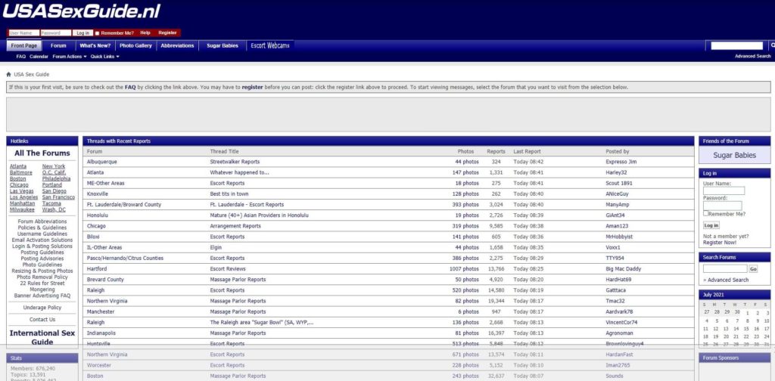
Task: Tick the Remember Me checkbox in header
Action: click(x=97, y=33)
